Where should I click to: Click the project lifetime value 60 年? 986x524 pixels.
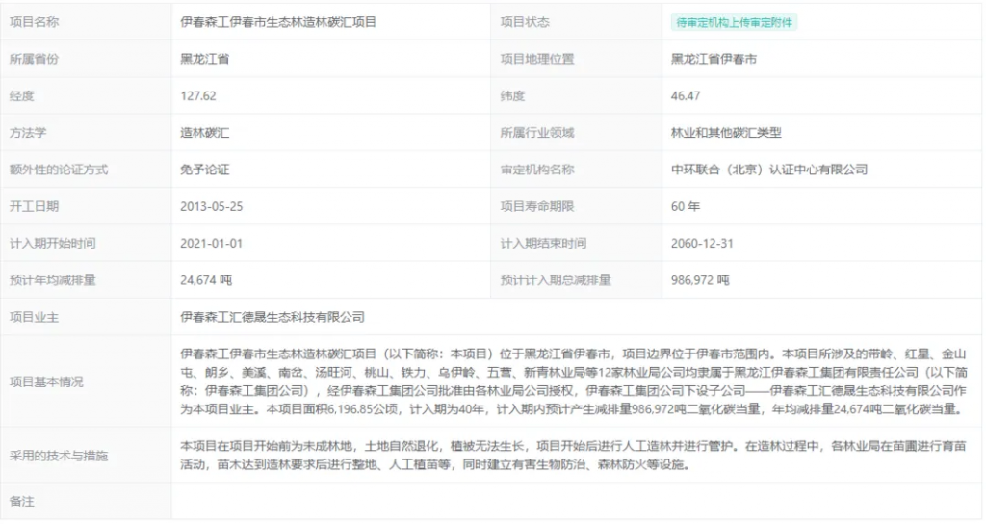[x=686, y=206]
